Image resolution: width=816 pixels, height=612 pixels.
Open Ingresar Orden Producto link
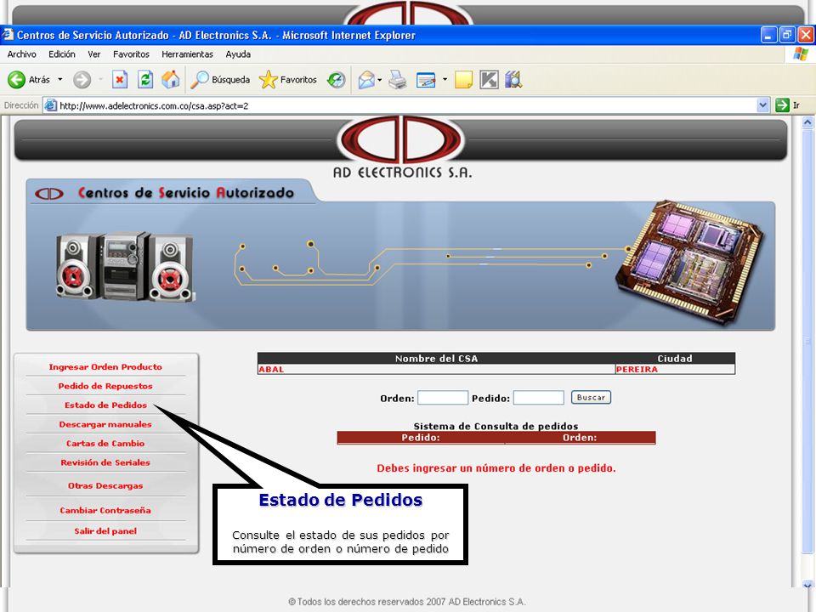coord(105,367)
